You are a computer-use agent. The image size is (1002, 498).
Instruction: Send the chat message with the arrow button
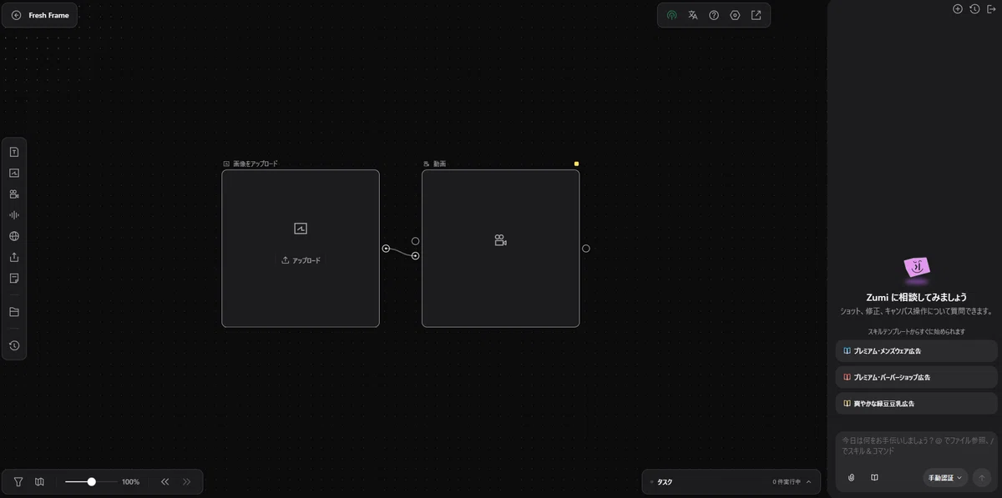click(982, 478)
